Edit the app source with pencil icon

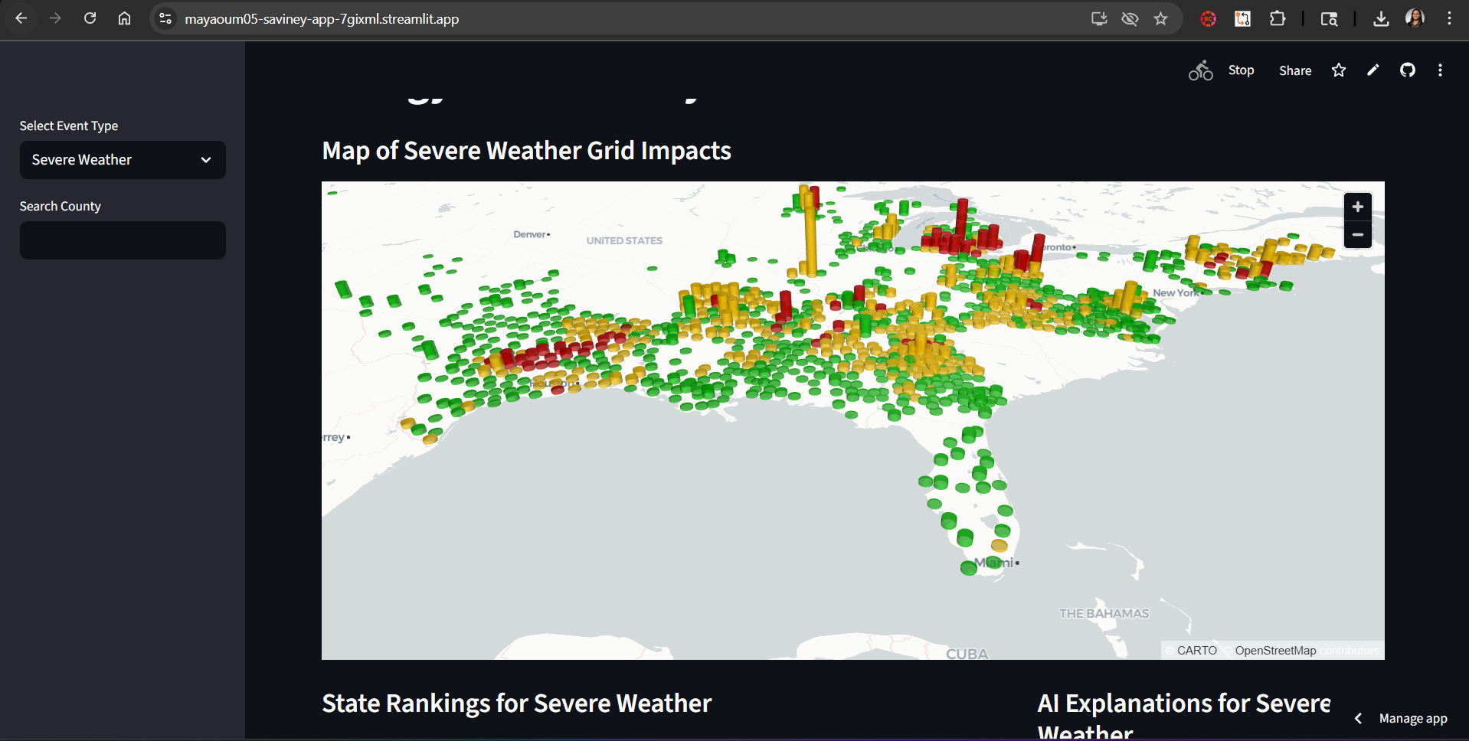tap(1373, 70)
